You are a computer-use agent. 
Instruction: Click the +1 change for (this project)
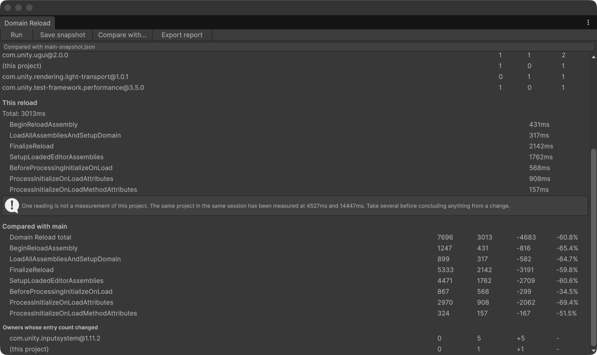tap(520, 349)
